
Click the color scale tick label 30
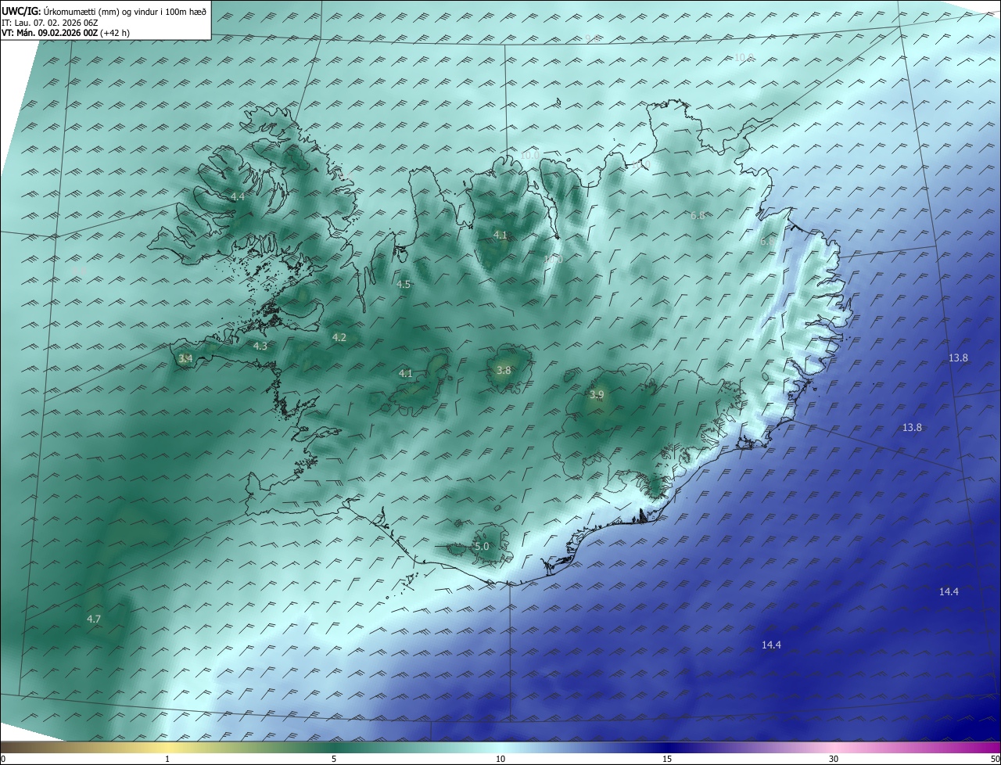click(x=834, y=759)
